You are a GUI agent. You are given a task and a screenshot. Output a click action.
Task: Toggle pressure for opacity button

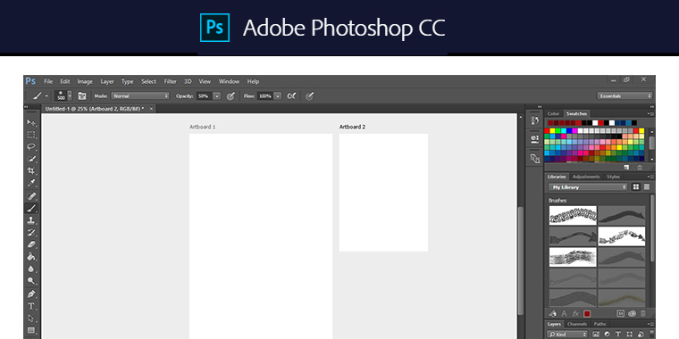point(231,96)
